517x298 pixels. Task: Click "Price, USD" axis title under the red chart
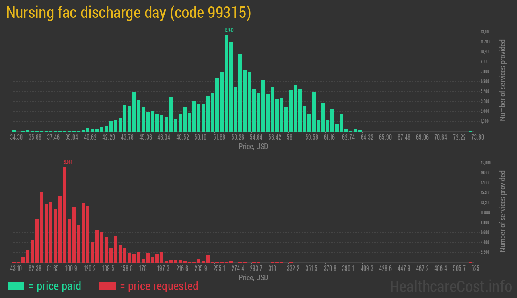click(253, 278)
